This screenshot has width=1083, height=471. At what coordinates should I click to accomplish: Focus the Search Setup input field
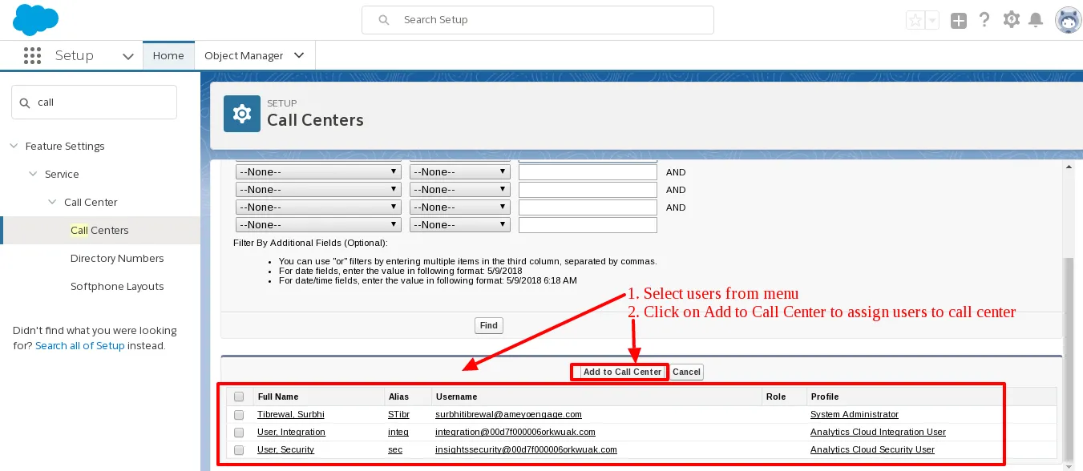(538, 20)
